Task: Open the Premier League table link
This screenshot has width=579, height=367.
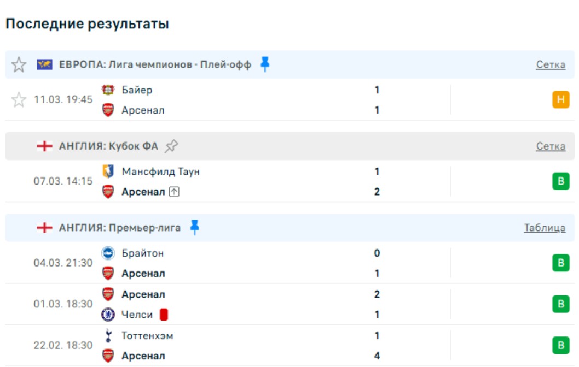Action: pos(545,228)
